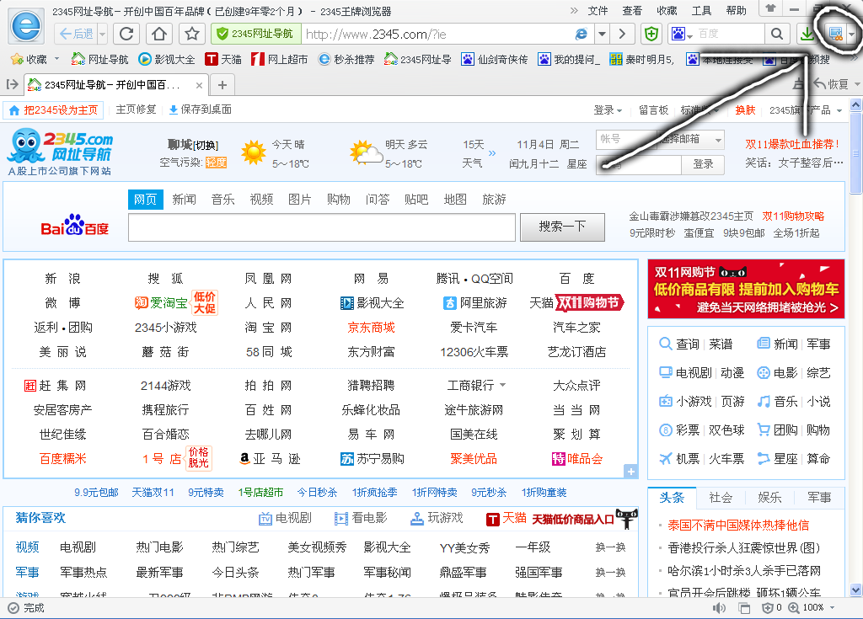Expand the favorites 收藏 dropdown arrow

pyautogui.click(x=56, y=59)
